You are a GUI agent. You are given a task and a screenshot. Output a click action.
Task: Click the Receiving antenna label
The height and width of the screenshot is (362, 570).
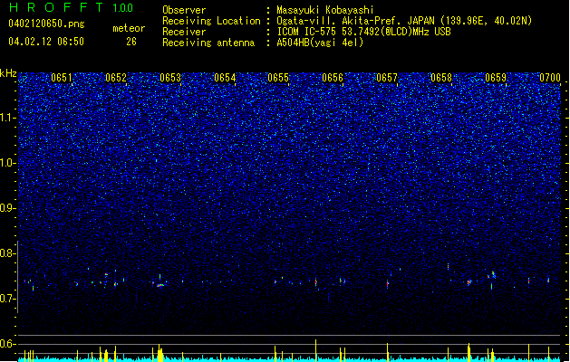[x=208, y=43]
